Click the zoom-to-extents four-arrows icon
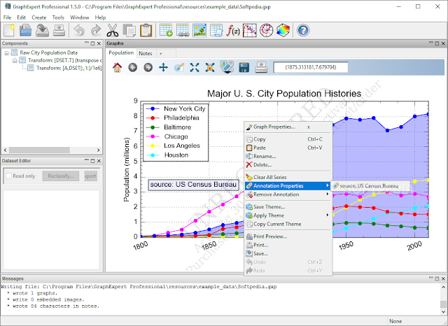 (x=195, y=68)
